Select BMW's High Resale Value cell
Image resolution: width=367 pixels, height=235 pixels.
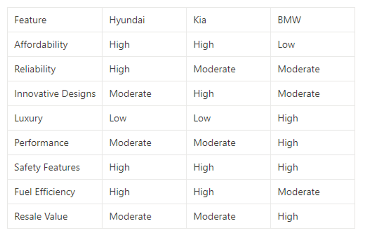[x=313, y=217]
